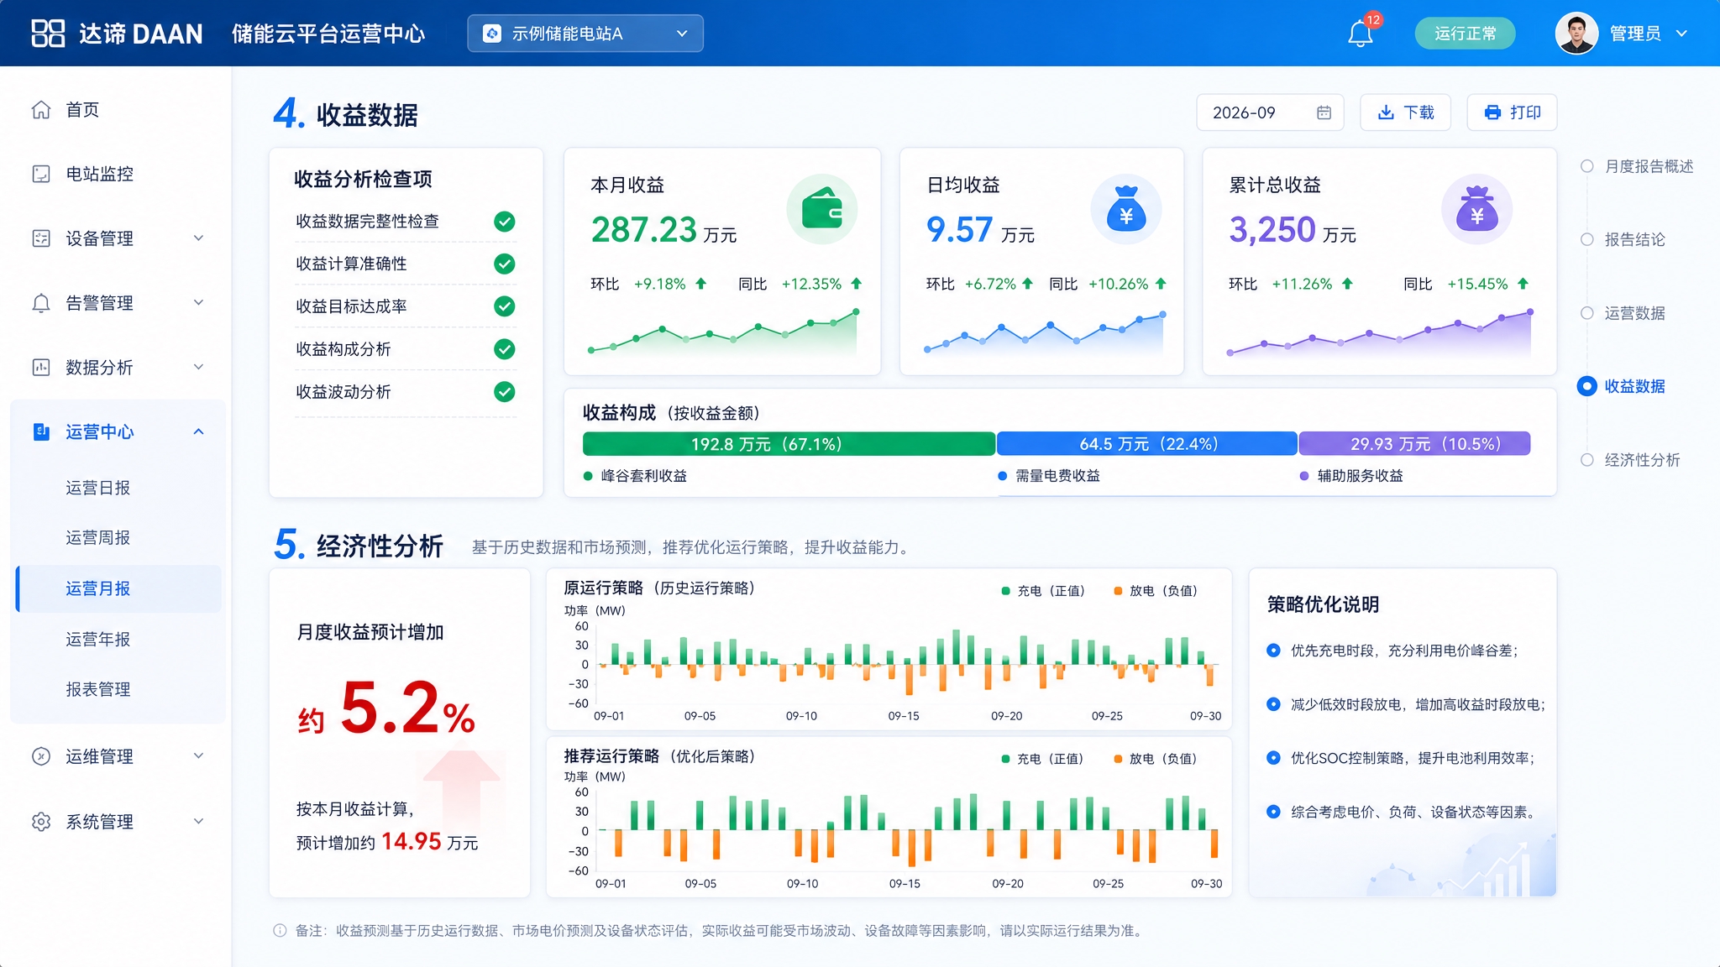This screenshot has height=967, width=1720.
Task: Click the calendar icon in date field
Action: pyautogui.click(x=1324, y=112)
